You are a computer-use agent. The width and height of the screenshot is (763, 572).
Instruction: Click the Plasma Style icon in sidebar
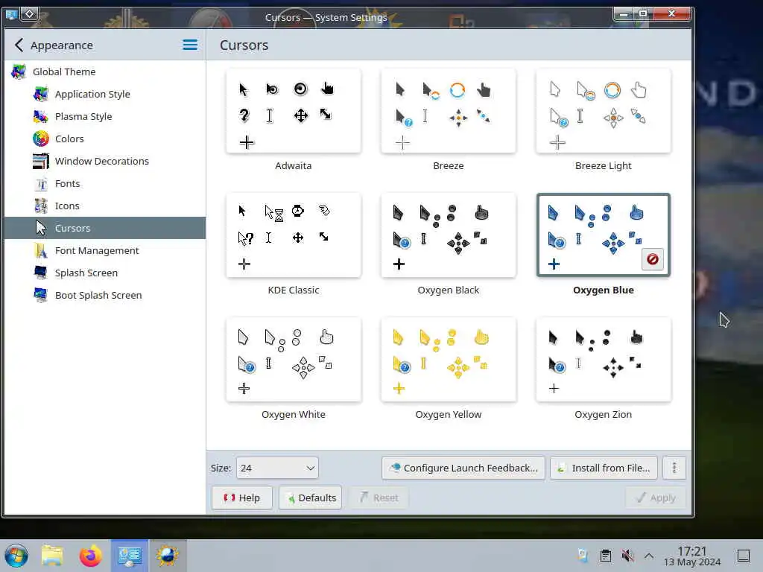(41, 116)
